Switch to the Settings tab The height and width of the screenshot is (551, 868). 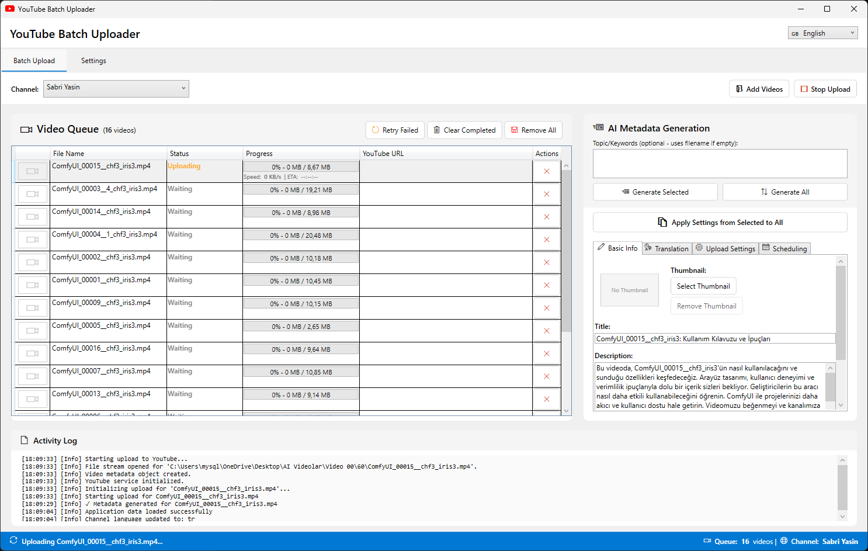[93, 61]
